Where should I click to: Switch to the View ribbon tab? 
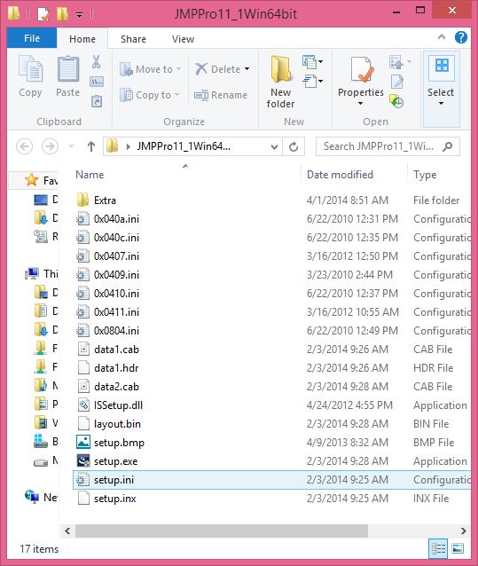click(x=183, y=39)
